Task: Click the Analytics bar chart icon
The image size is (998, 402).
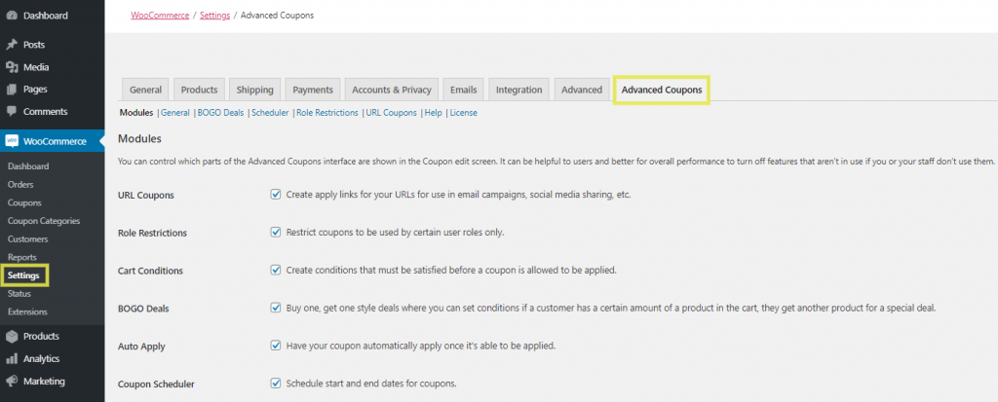Action: [12, 359]
